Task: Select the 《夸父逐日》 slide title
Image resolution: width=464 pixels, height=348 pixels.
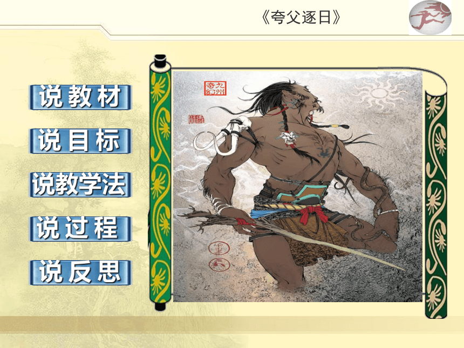Action: tap(301, 17)
